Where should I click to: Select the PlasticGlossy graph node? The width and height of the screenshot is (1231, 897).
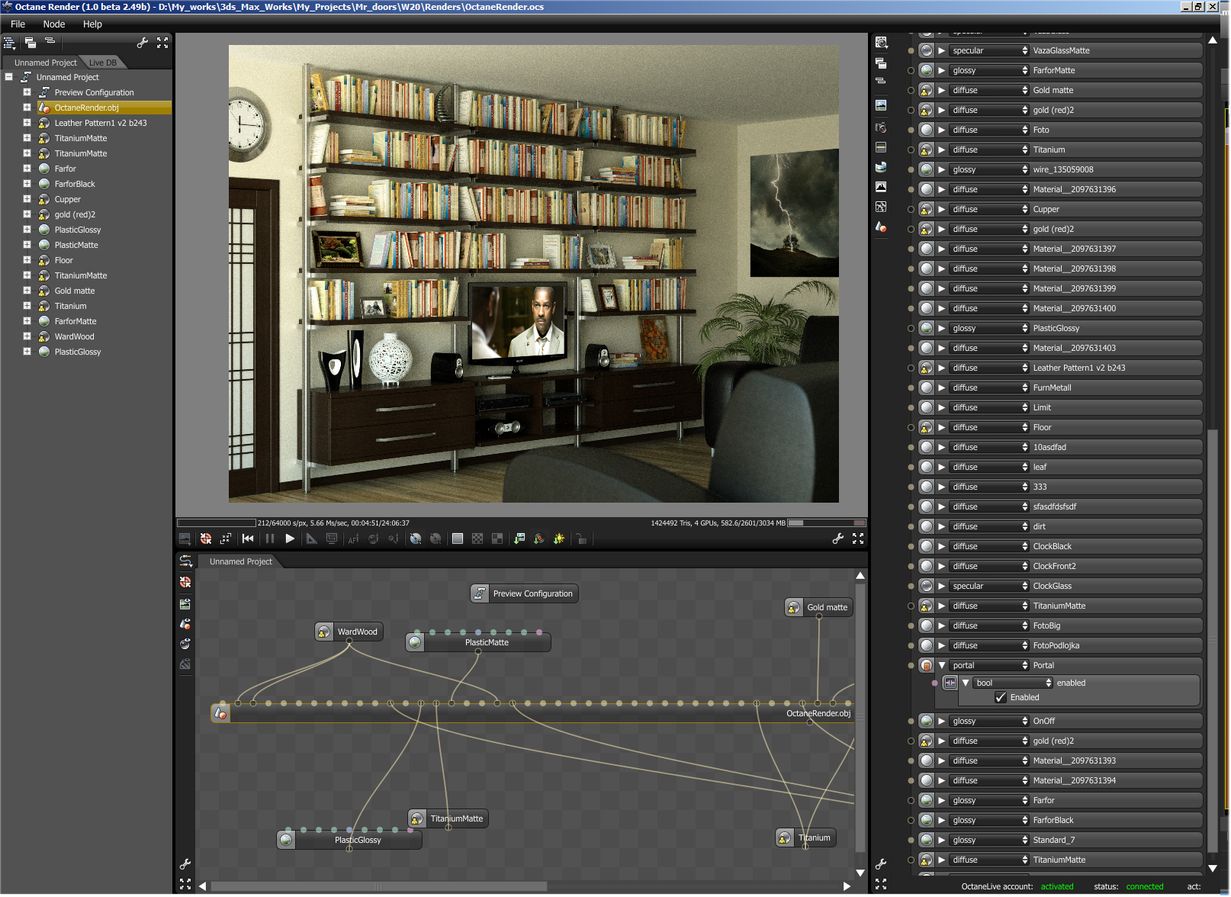[349, 840]
